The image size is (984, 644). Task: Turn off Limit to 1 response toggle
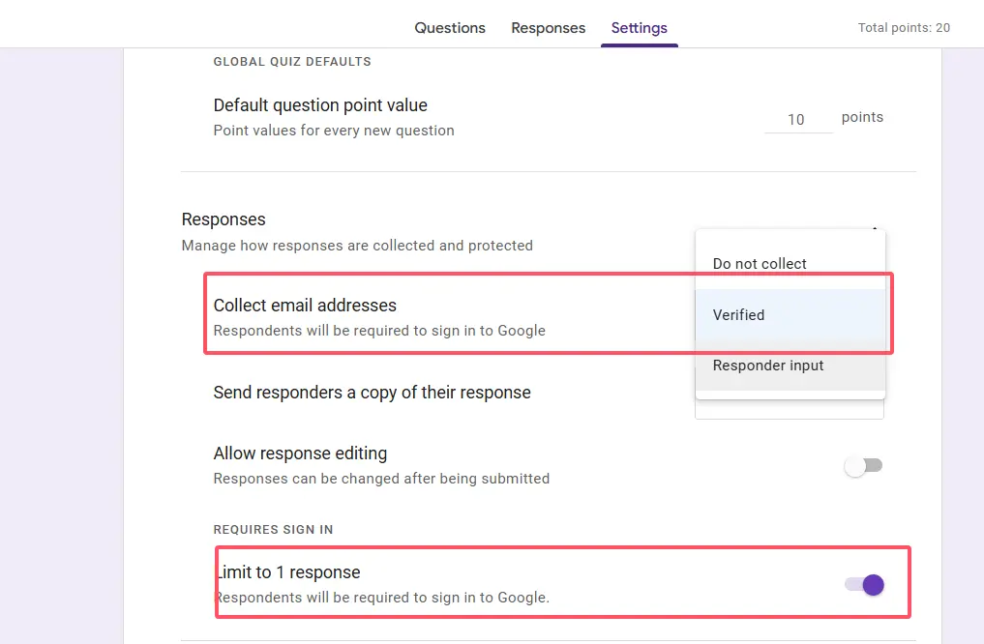pos(864,584)
